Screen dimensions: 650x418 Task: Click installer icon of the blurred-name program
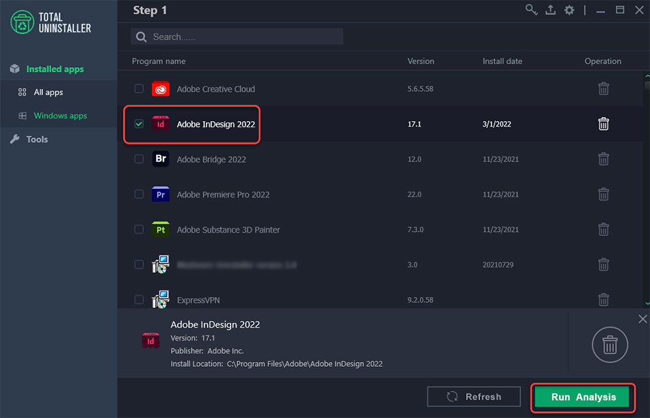[160, 264]
